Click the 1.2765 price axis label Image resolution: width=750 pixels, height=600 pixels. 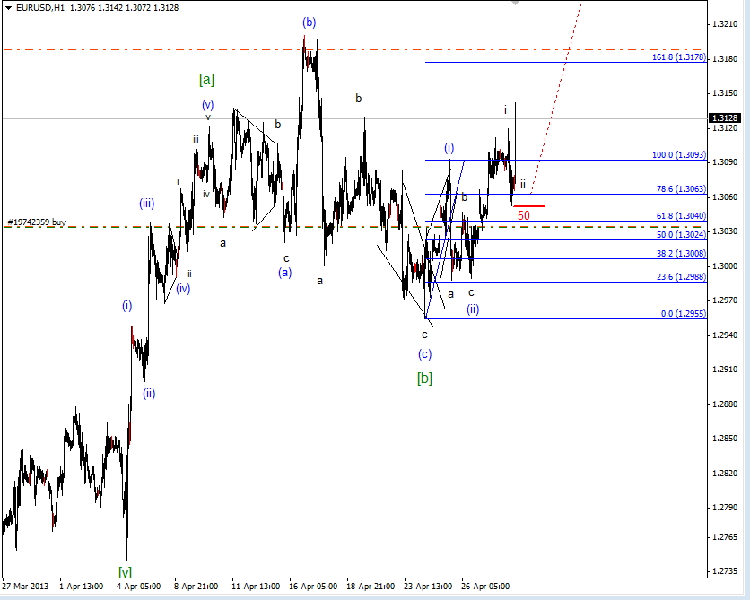[725, 537]
